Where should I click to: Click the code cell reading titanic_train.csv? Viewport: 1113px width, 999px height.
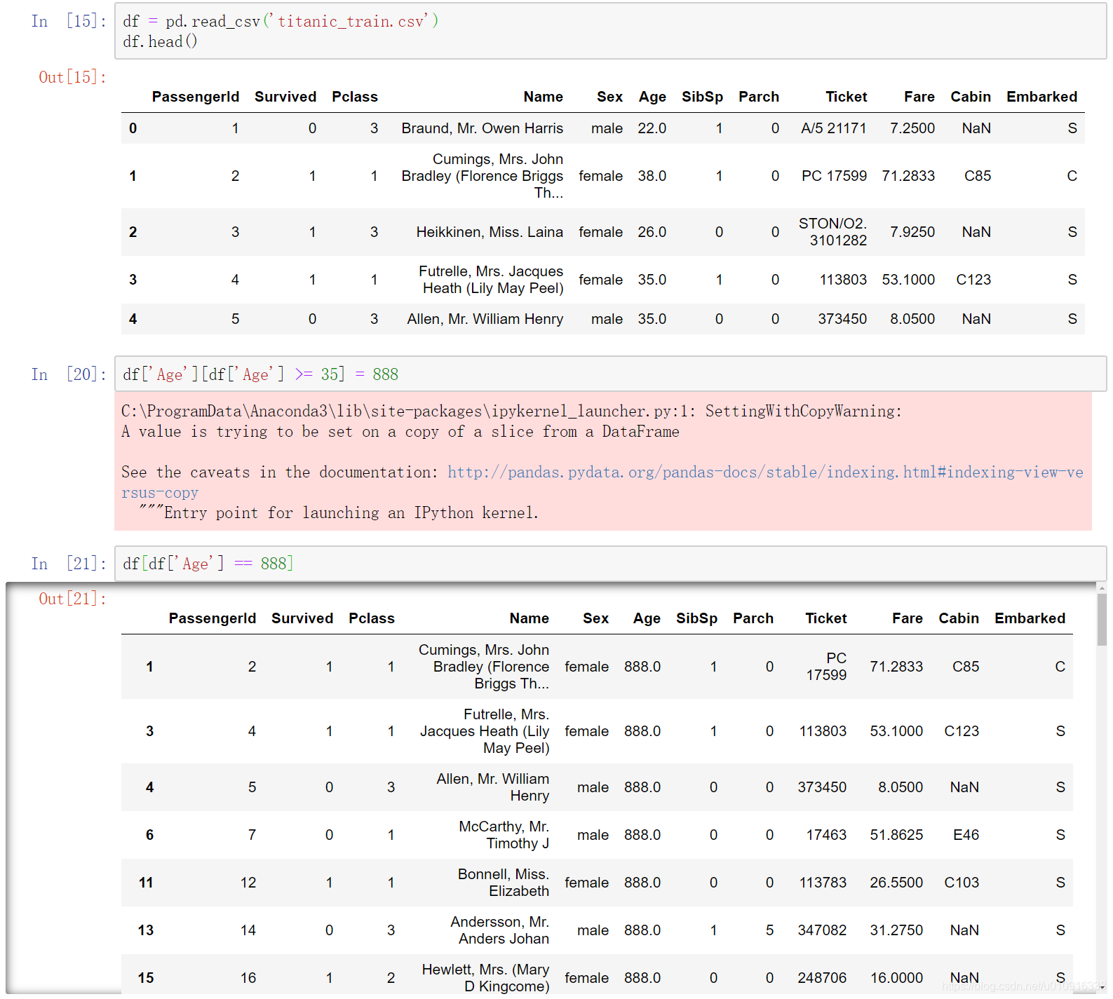(610, 32)
